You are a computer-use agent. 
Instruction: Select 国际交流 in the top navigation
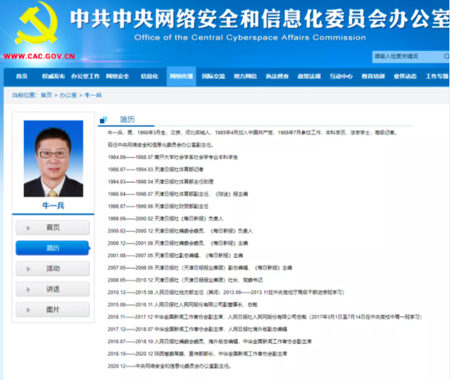(x=214, y=76)
